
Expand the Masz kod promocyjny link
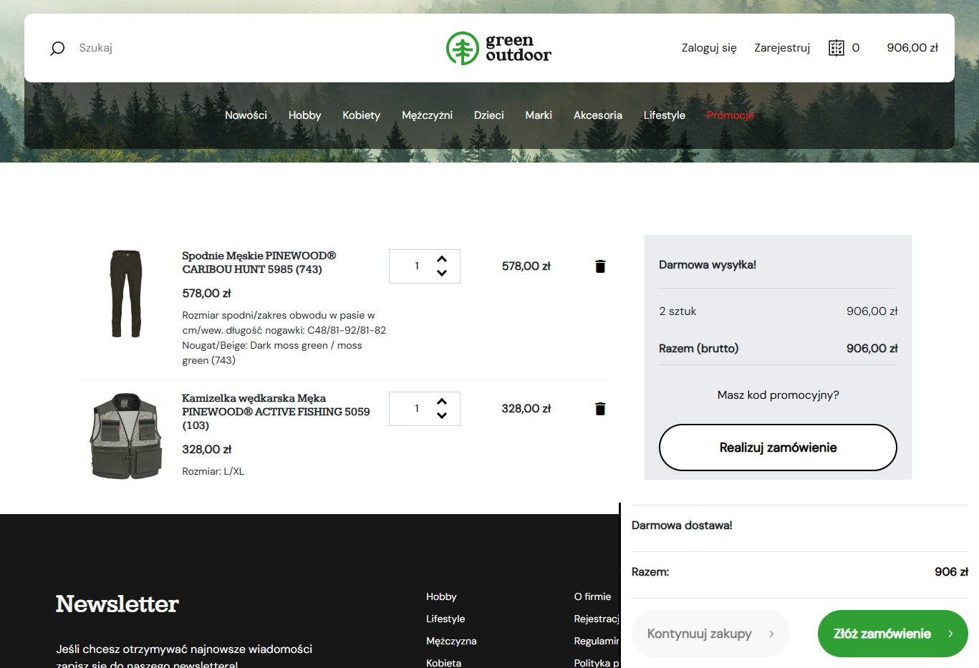(x=778, y=395)
